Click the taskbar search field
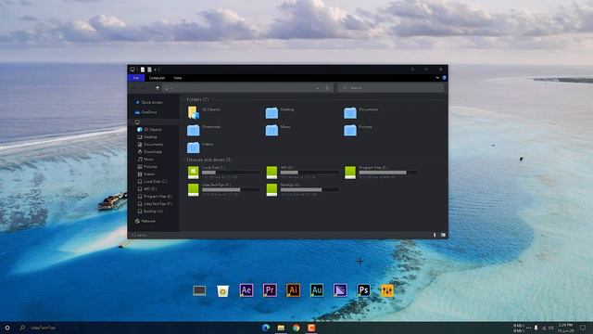Viewport: 593px width, 334px height. pyautogui.click(x=43, y=328)
